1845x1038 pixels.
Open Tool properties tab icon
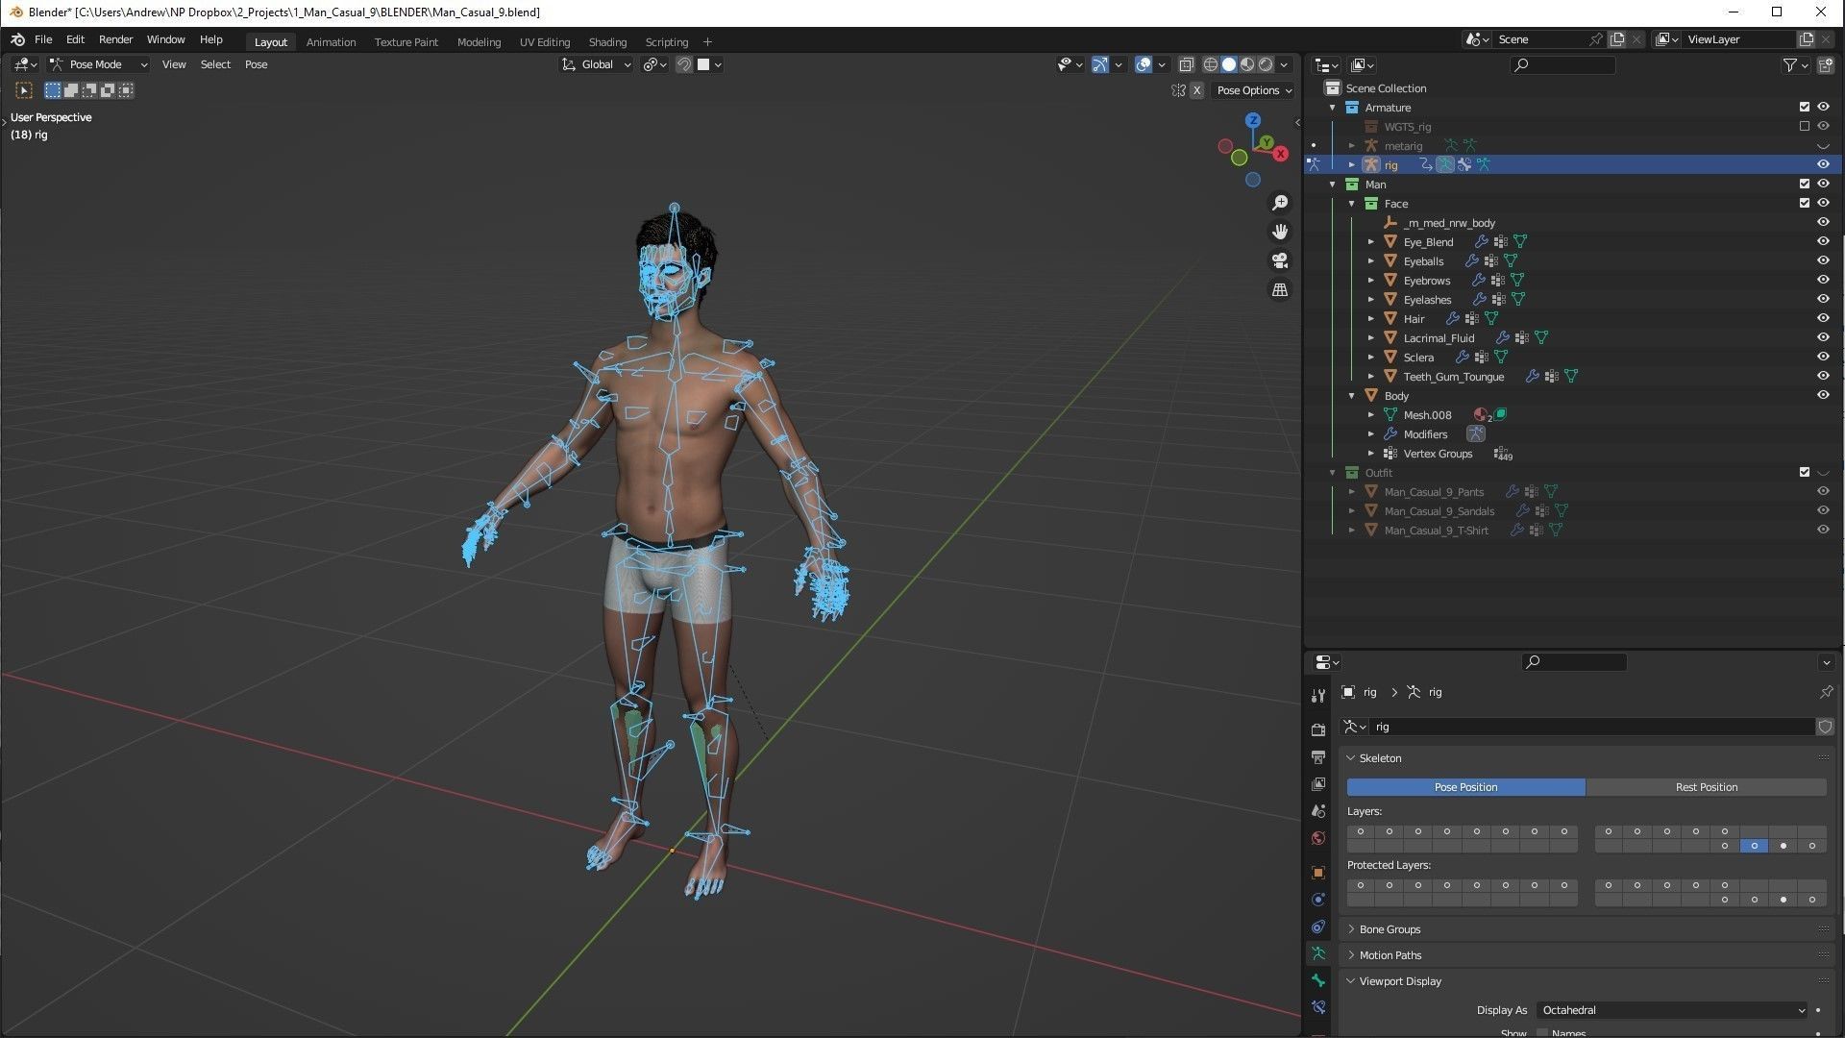coord(1318,696)
